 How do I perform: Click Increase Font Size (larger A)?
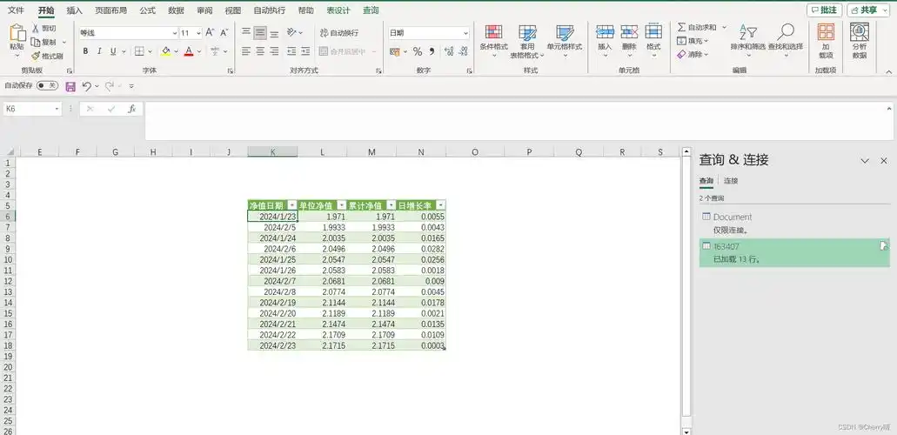210,33
